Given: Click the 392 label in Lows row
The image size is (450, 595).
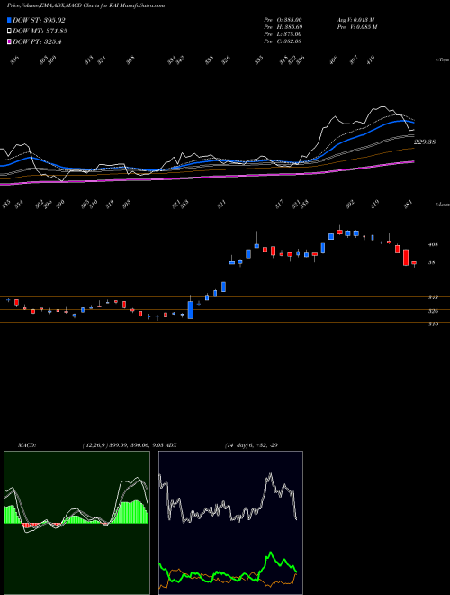Looking at the screenshot, I should (351, 204).
